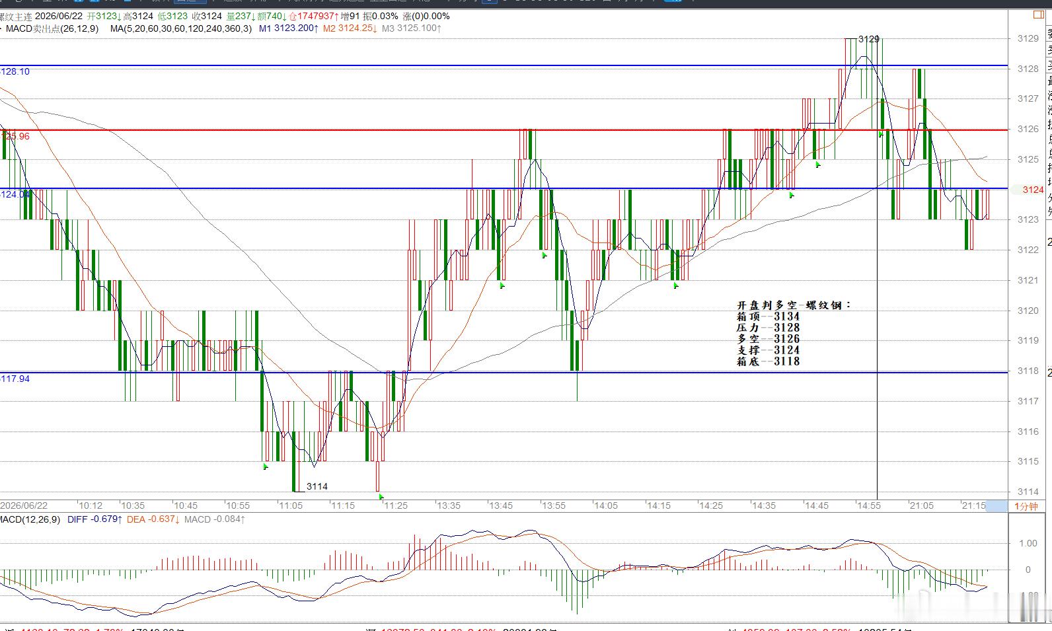1052x631 pixels.
Task: Click the M2 3124.25 moving average value
Action: [x=350, y=28]
